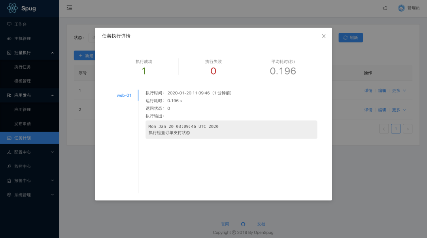Switch to the web-01 host tab

pos(124,95)
